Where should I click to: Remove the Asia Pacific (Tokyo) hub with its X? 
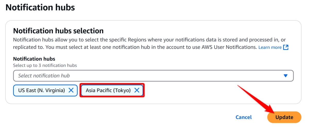[137, 90]
